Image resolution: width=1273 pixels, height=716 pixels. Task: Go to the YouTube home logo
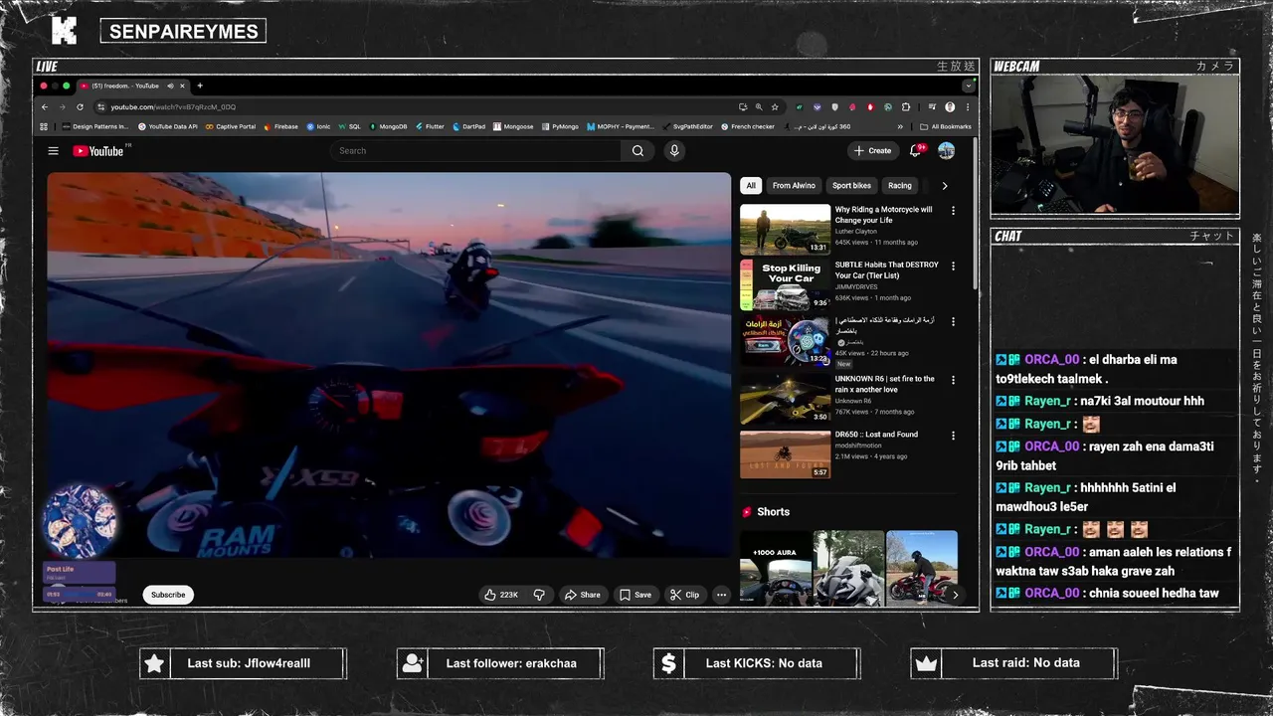pyautogui.click(x=97, y=151)
